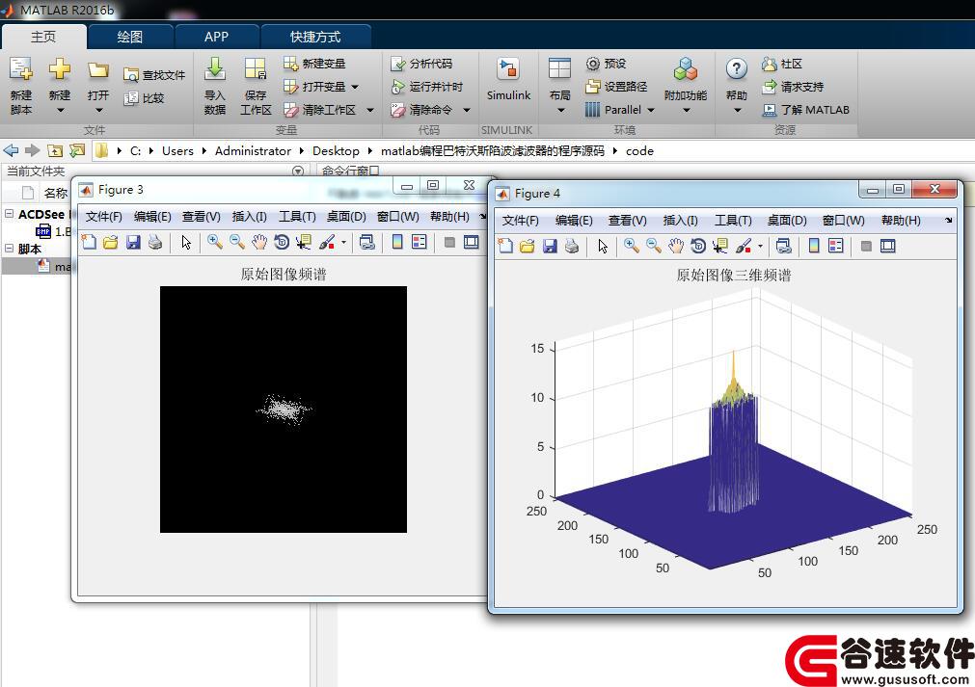Viewport: 975px width, 687px height.
Task: Switch to the APP tab
Action: (x=216, y=37)
